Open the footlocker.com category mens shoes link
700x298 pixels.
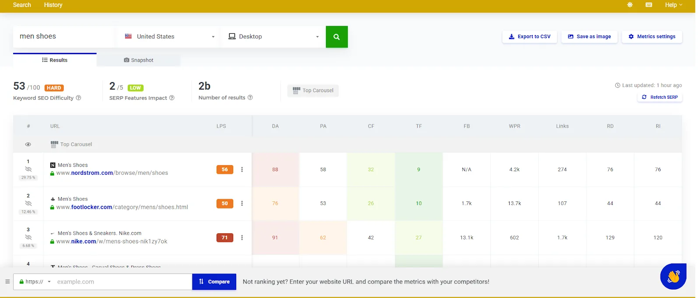tap(122, 207)
